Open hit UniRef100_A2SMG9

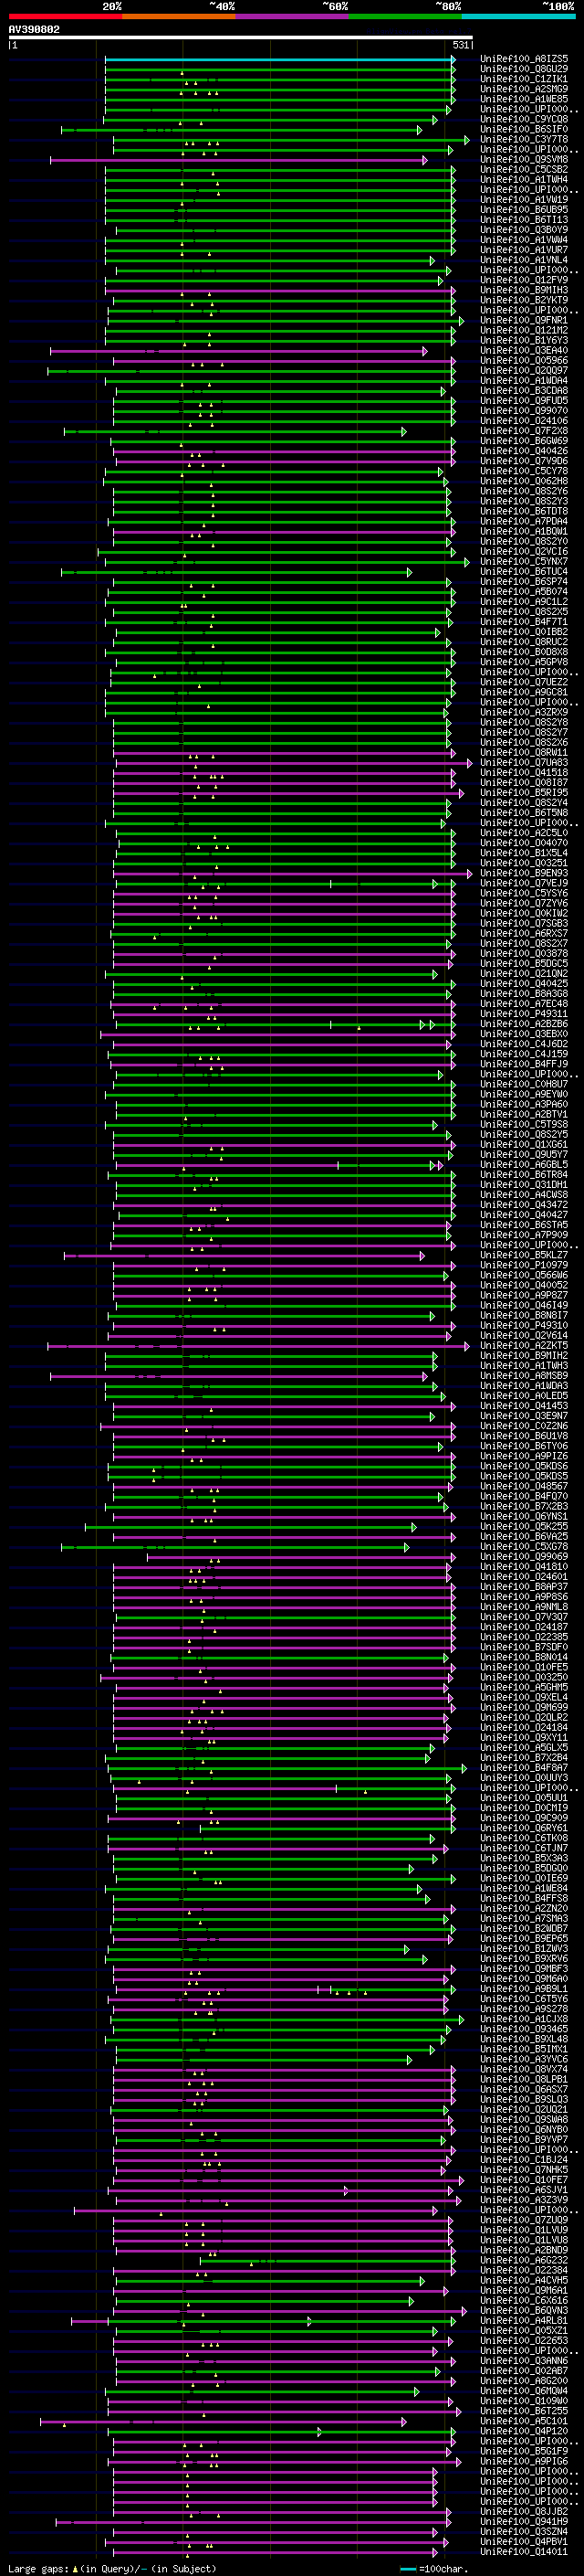[x=524, y=89]
